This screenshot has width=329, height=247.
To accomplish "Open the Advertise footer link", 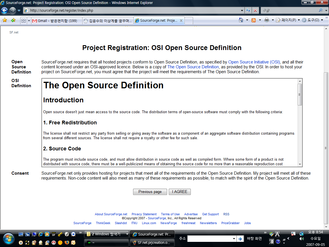I will point(191,214).
